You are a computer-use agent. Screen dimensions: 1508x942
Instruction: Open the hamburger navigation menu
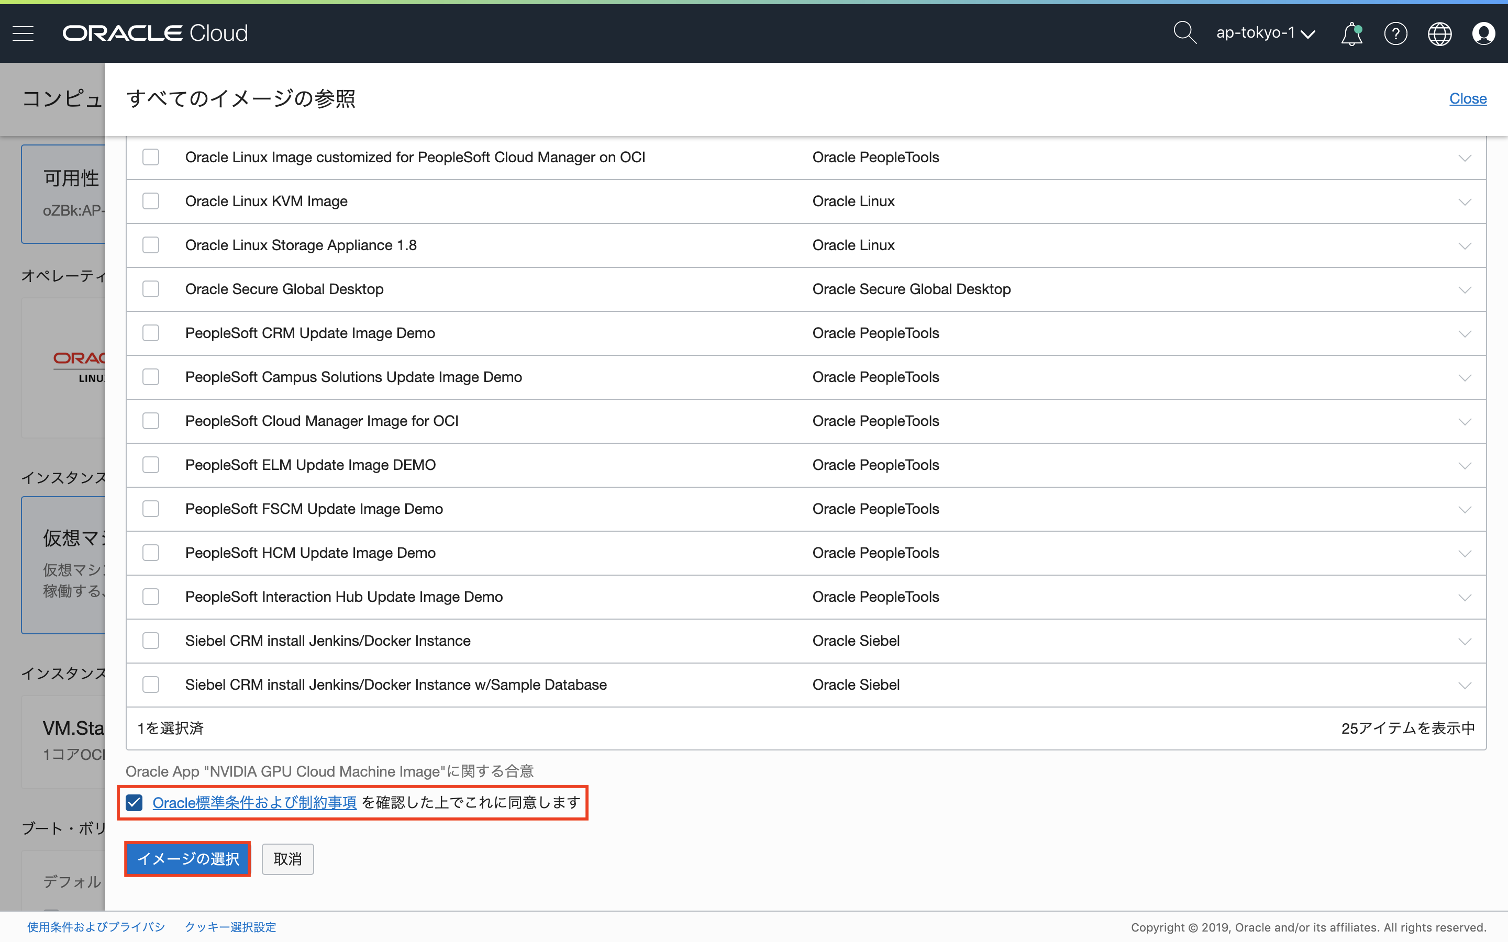(x=23, y=33)
